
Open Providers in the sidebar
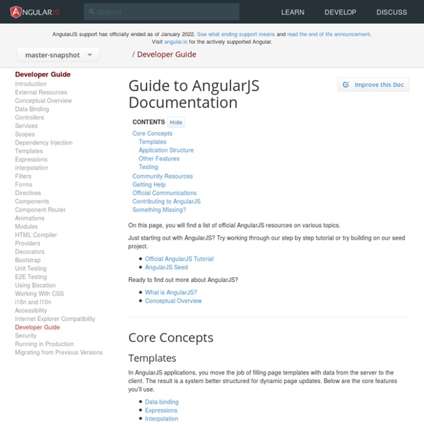click(28, 243)
